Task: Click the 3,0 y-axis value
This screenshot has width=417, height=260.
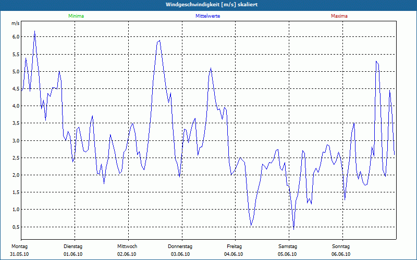Action: pos(16,140)
